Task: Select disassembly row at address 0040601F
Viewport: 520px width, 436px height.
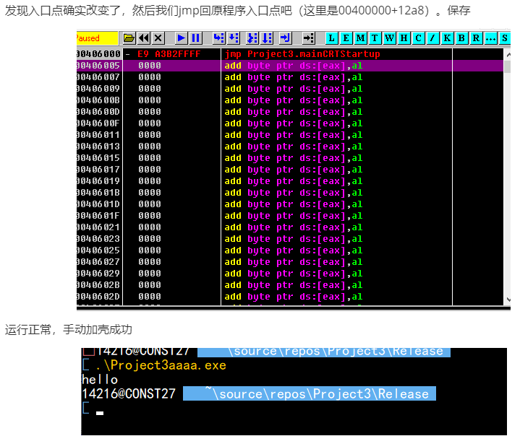Action: pyautogui.click(x=290, y=216)
